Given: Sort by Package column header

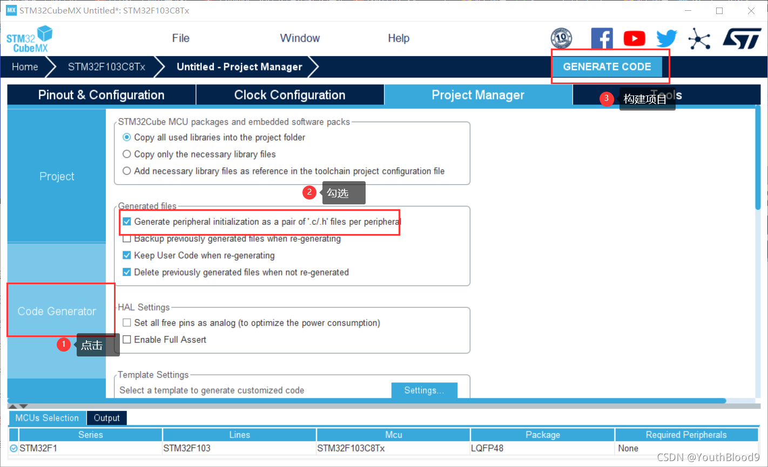Looking at the screenshot, I should pyautogui.click(x=543, y=435).
